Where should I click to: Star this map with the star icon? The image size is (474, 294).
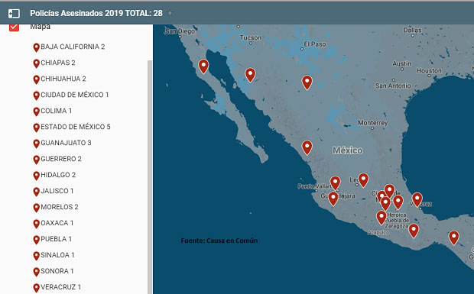pos(170,13)
